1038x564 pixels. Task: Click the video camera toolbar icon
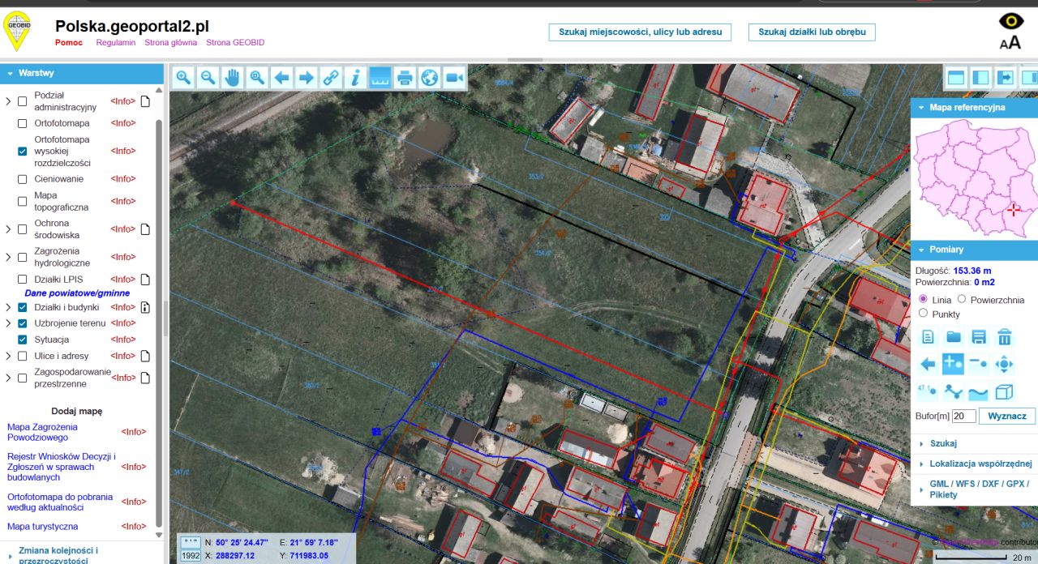pyautogui.click(x=454, y=78)
